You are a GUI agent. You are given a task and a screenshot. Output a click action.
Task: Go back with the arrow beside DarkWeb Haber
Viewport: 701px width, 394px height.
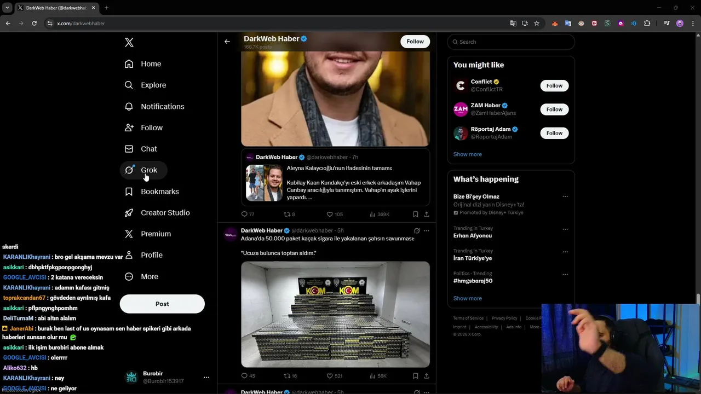(227, 42)
